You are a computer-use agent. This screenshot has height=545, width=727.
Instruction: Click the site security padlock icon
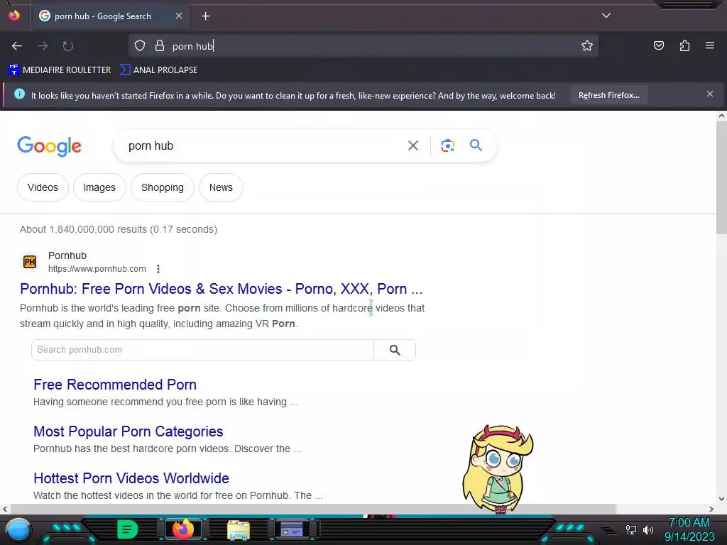tap(160, 45)
